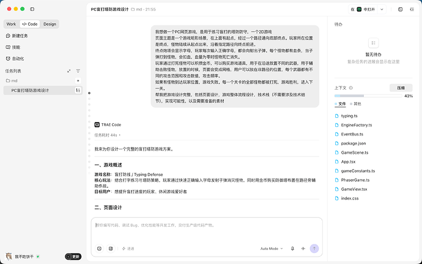Open the Auto Mode dropdown
422x264 pixels.
[x=272, y=249]
